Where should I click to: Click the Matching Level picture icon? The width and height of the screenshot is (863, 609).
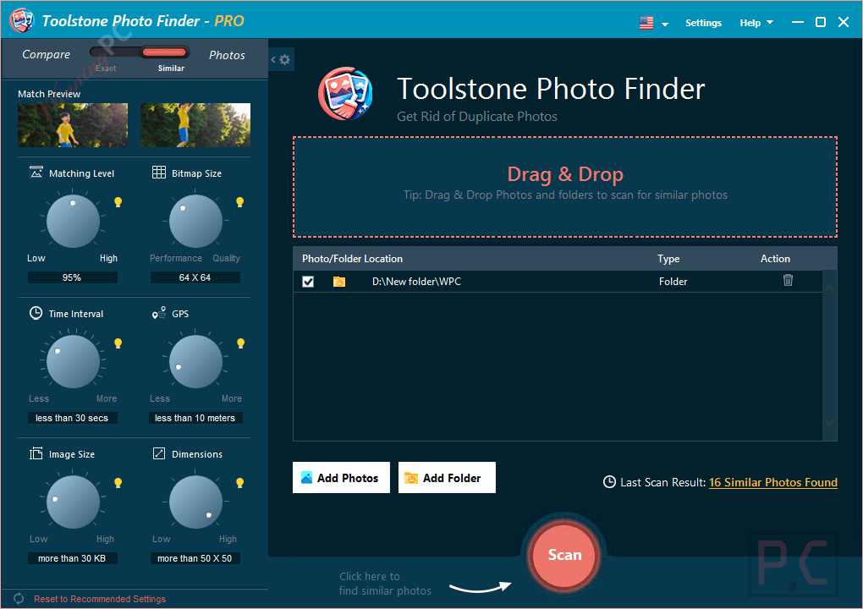(x=36, y=173)
